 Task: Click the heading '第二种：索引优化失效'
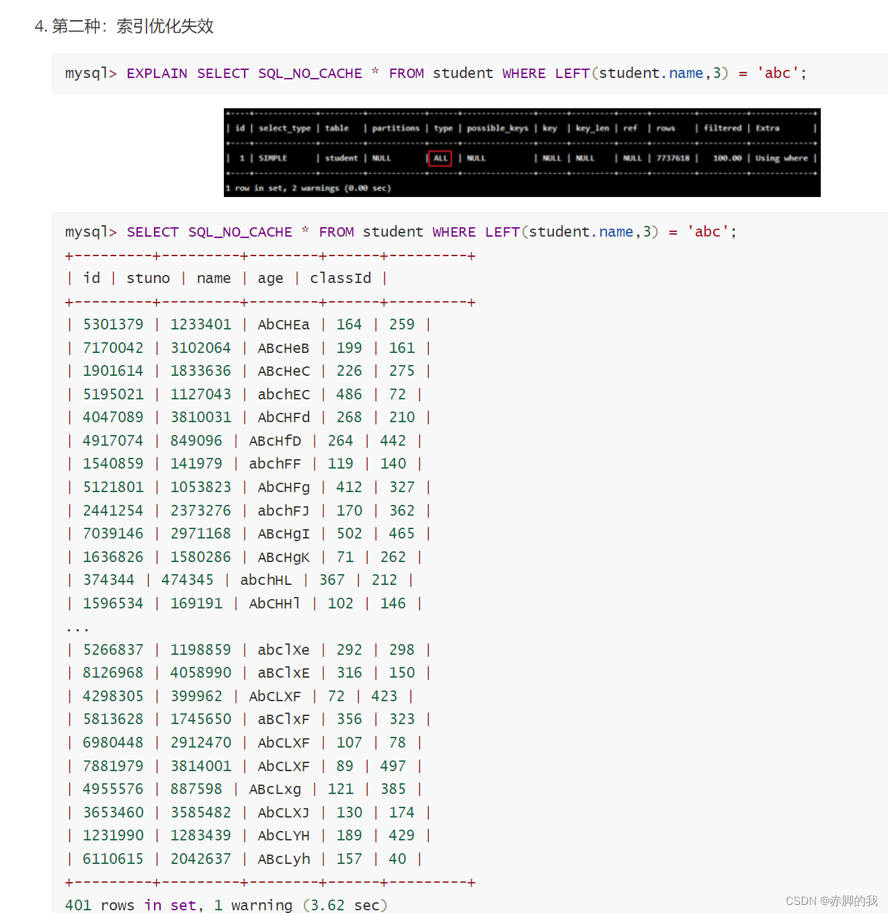(132, 26)
